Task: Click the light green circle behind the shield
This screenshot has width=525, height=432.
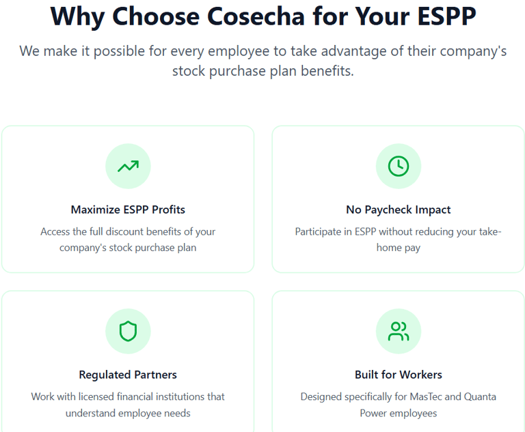Action: pyautogui.click(x=128, y=331)
